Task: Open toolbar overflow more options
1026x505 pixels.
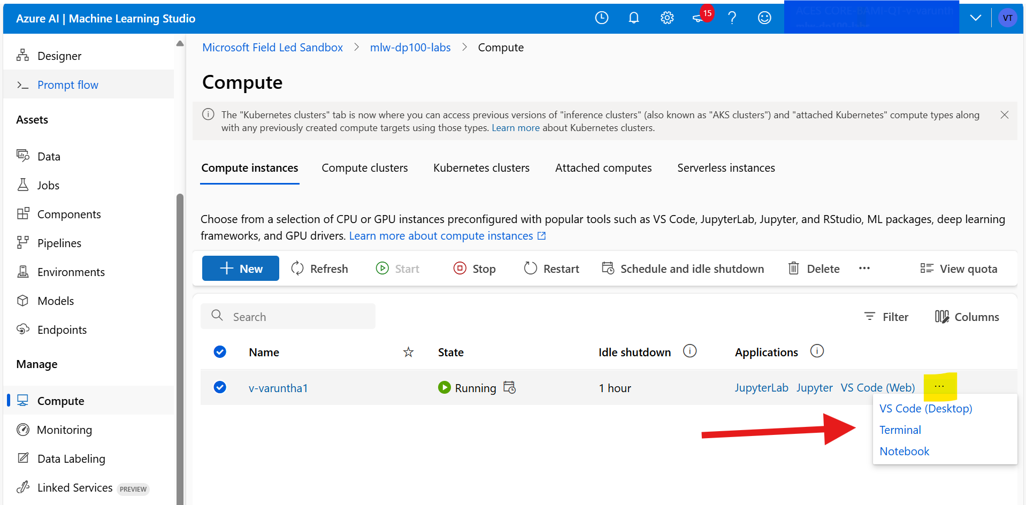Action: tap(864, 269)
